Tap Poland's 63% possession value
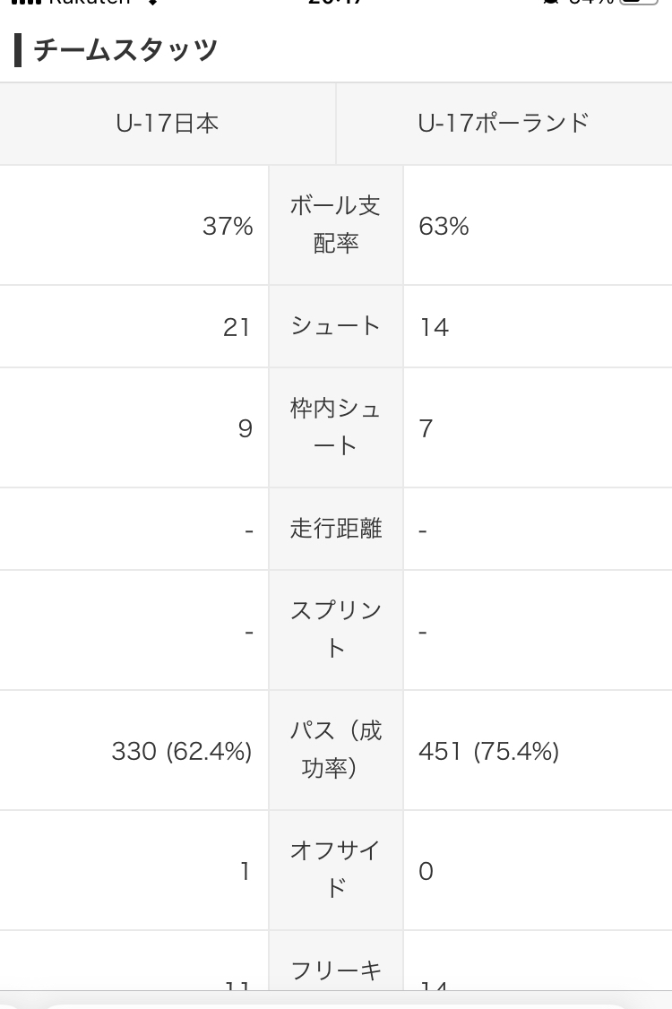 (x=444, y=226)
